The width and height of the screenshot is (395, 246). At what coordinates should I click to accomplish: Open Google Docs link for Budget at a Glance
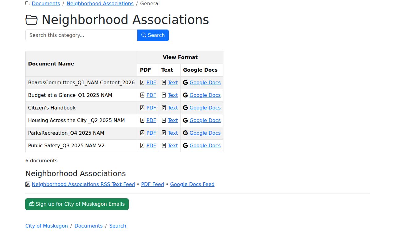tap(205, 95)
